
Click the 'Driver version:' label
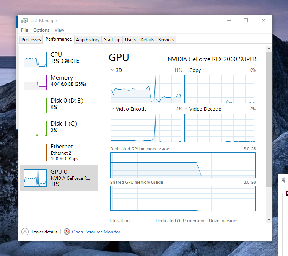[223, 221]
